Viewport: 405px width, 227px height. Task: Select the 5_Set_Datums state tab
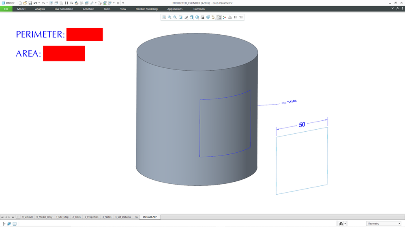tap(123, 217)
